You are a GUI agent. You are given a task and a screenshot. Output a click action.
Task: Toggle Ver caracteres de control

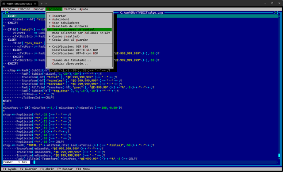click(x=80, y=30)
